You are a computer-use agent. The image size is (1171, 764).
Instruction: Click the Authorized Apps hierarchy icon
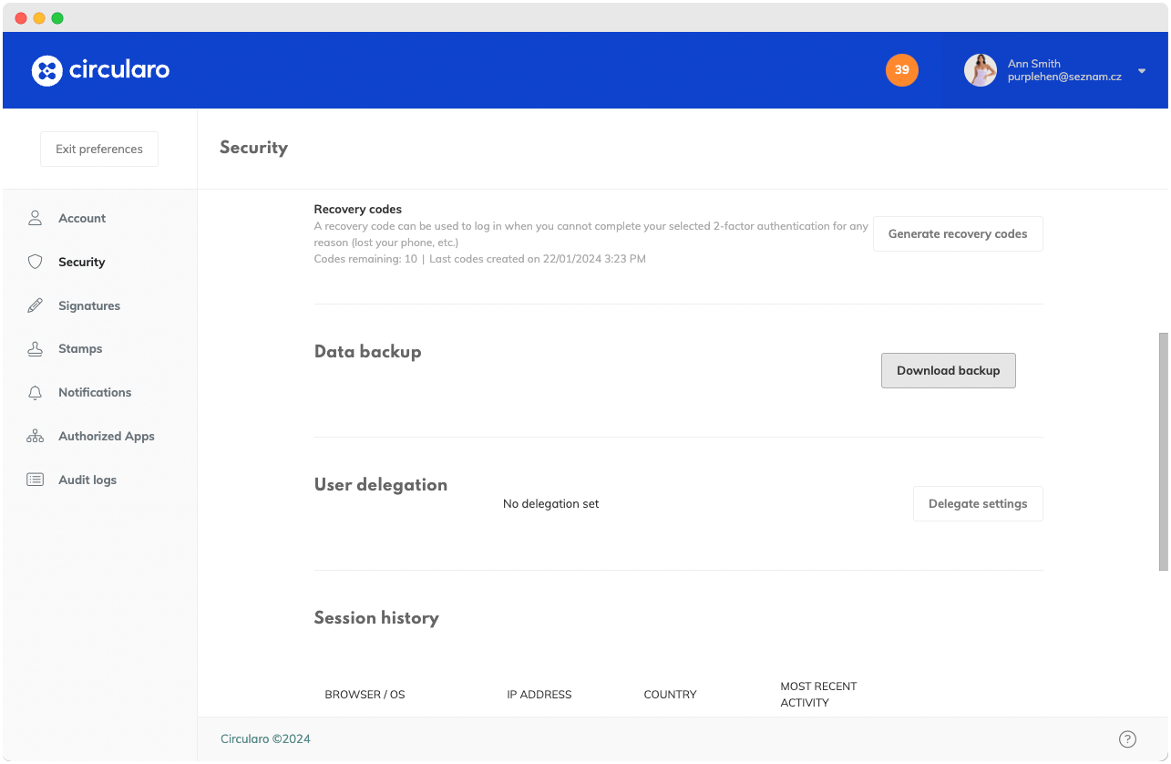(36, 436)
